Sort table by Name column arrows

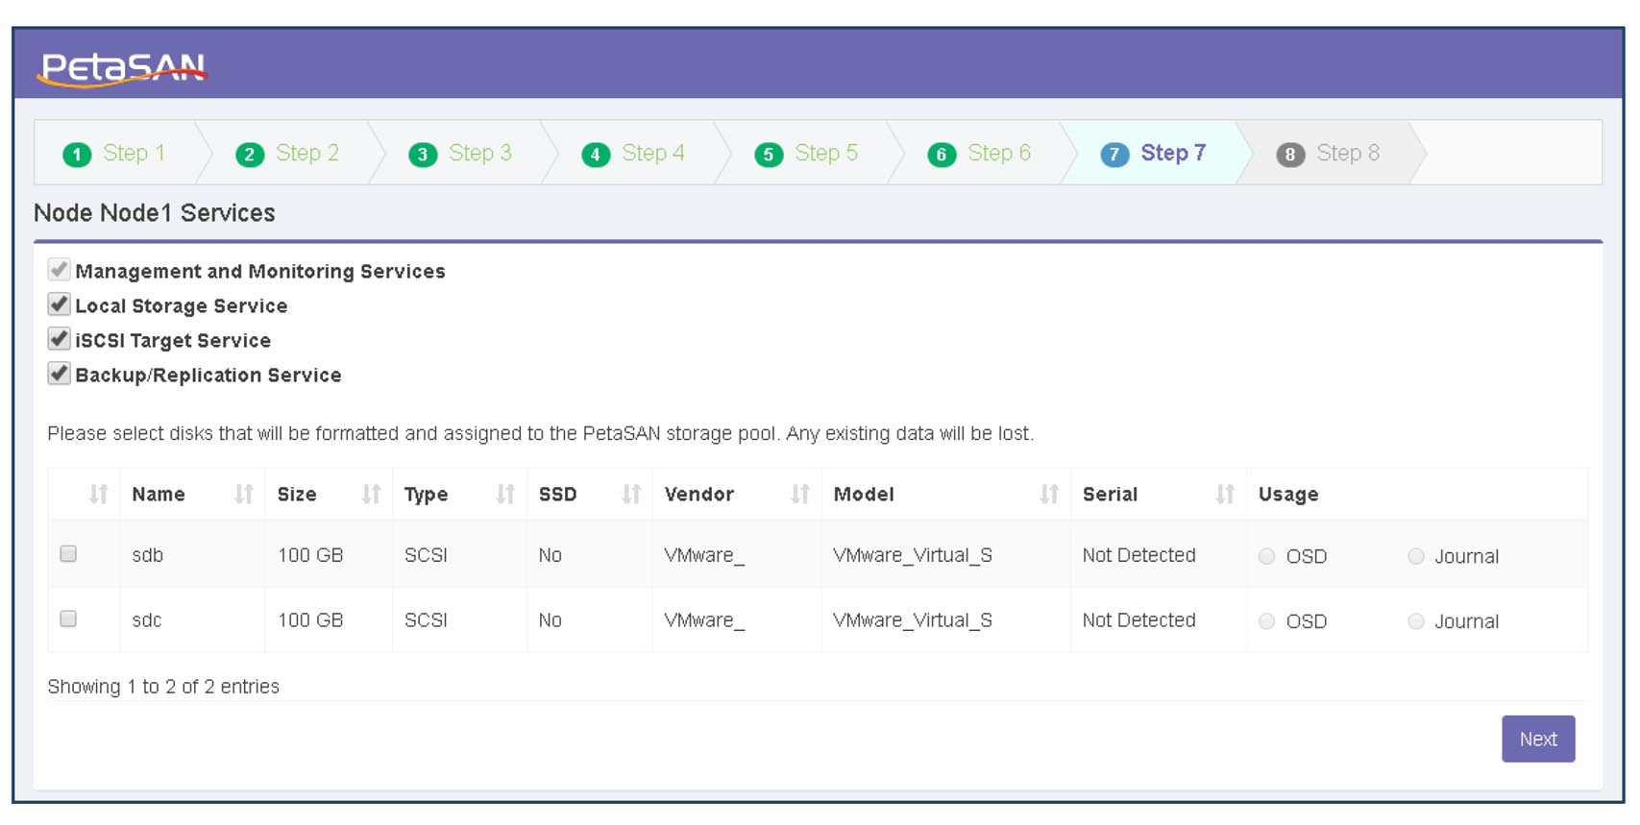click(x=243, y=495)
